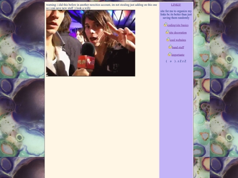Click the icon beside site decoration
The image size is (238, 178).
[x=167, y=32]
